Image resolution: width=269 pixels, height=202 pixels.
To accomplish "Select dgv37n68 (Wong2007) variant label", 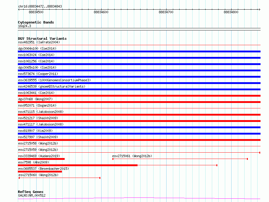I will pos(35,99).
